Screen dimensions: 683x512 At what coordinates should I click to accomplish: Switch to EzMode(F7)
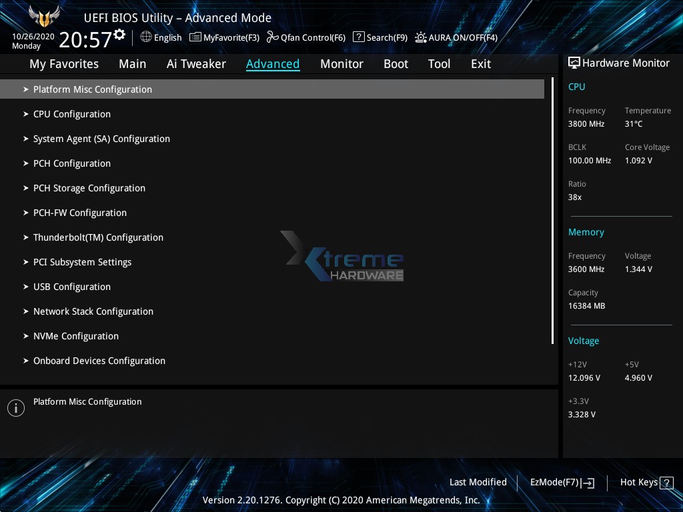coord(558,482)
